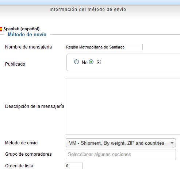Click the arrow on Método de envío combo box
180x175 pixels.
[x=172, y=143]
